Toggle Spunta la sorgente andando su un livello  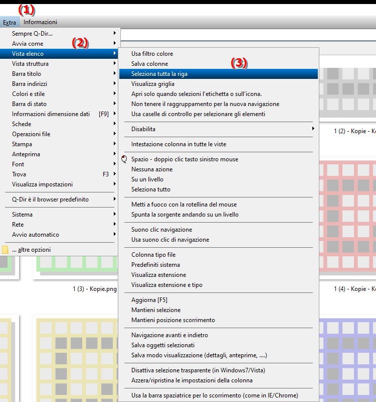(x=219, y=215)
